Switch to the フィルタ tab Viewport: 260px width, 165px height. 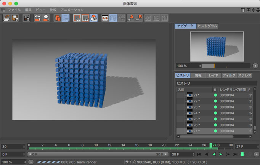click(x=229, y=76)
